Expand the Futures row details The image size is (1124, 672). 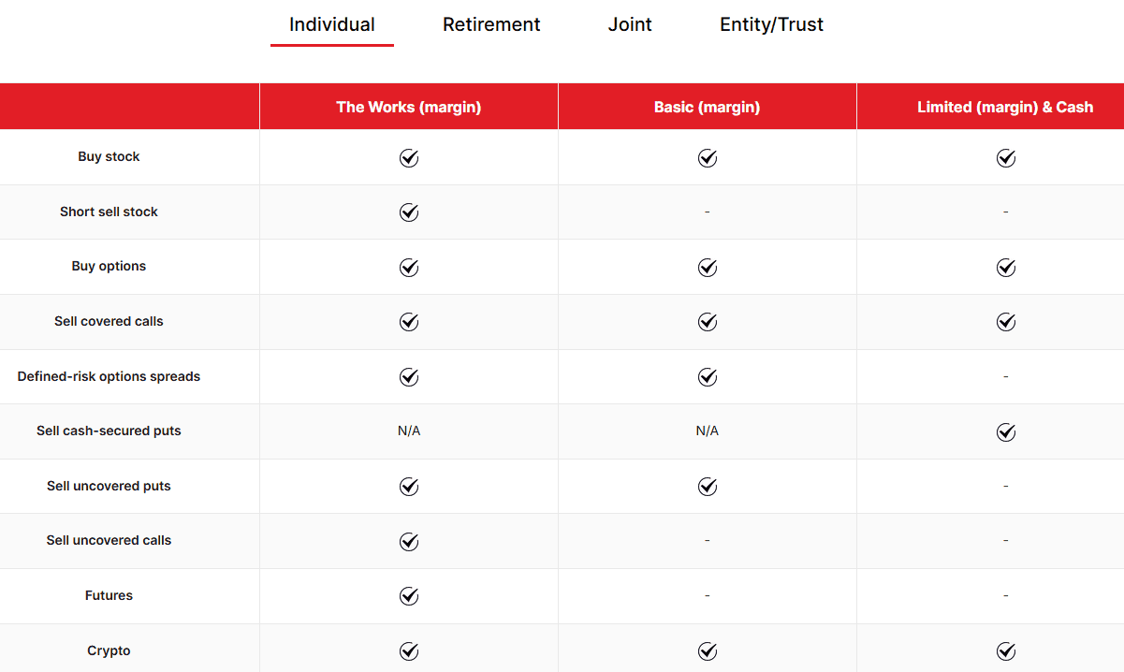(x=109, y=595)
